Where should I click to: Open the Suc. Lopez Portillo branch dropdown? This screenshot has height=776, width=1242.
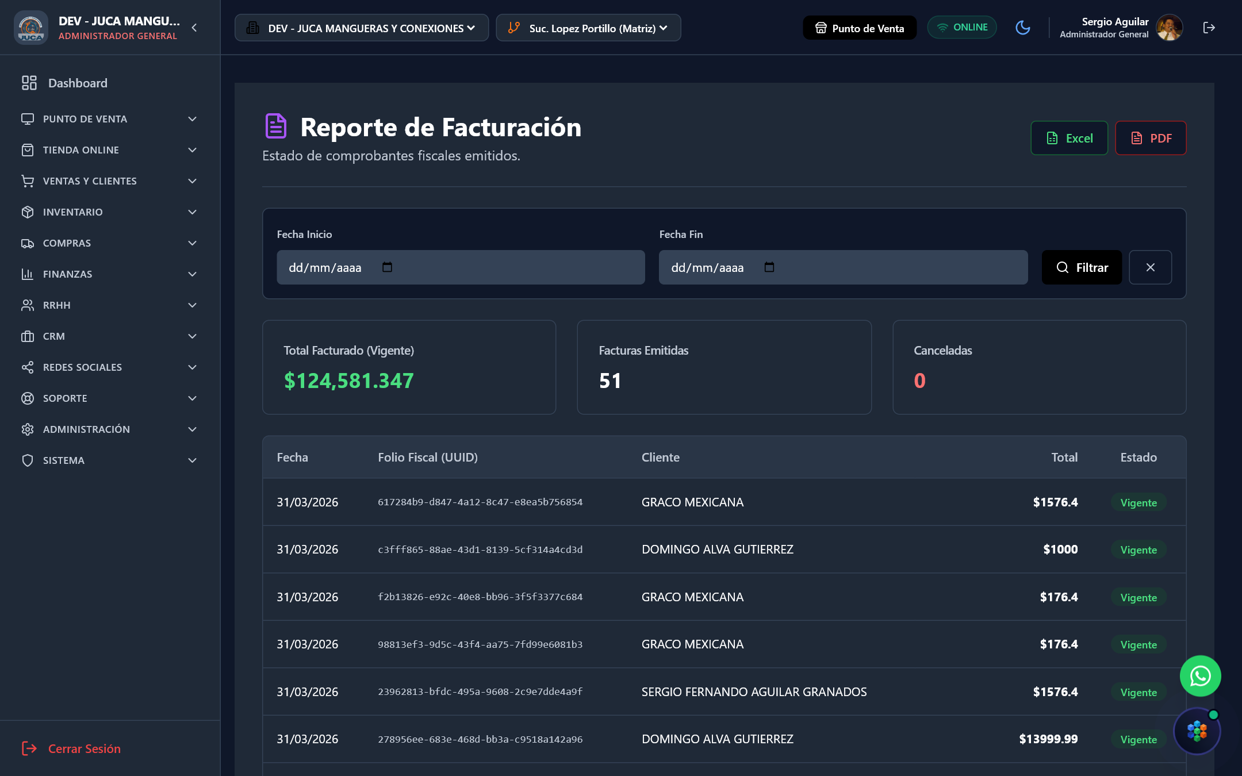tap(588, 28)
